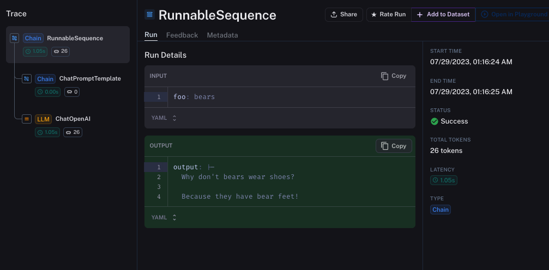Collapse the output block indicator on line 1

212,167
